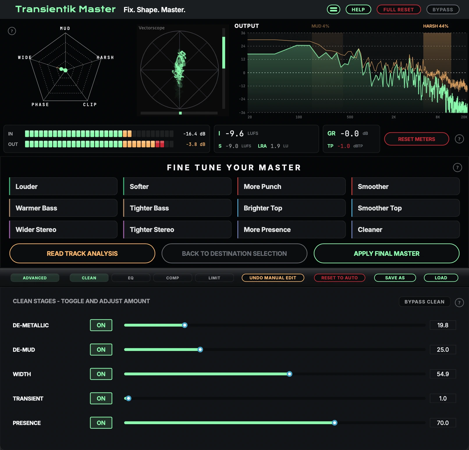Click the help icon beside radar chart

[x=12, y=31]
